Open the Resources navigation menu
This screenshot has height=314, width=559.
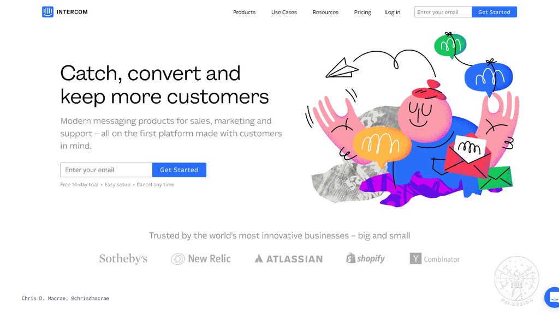click(325, 12)
